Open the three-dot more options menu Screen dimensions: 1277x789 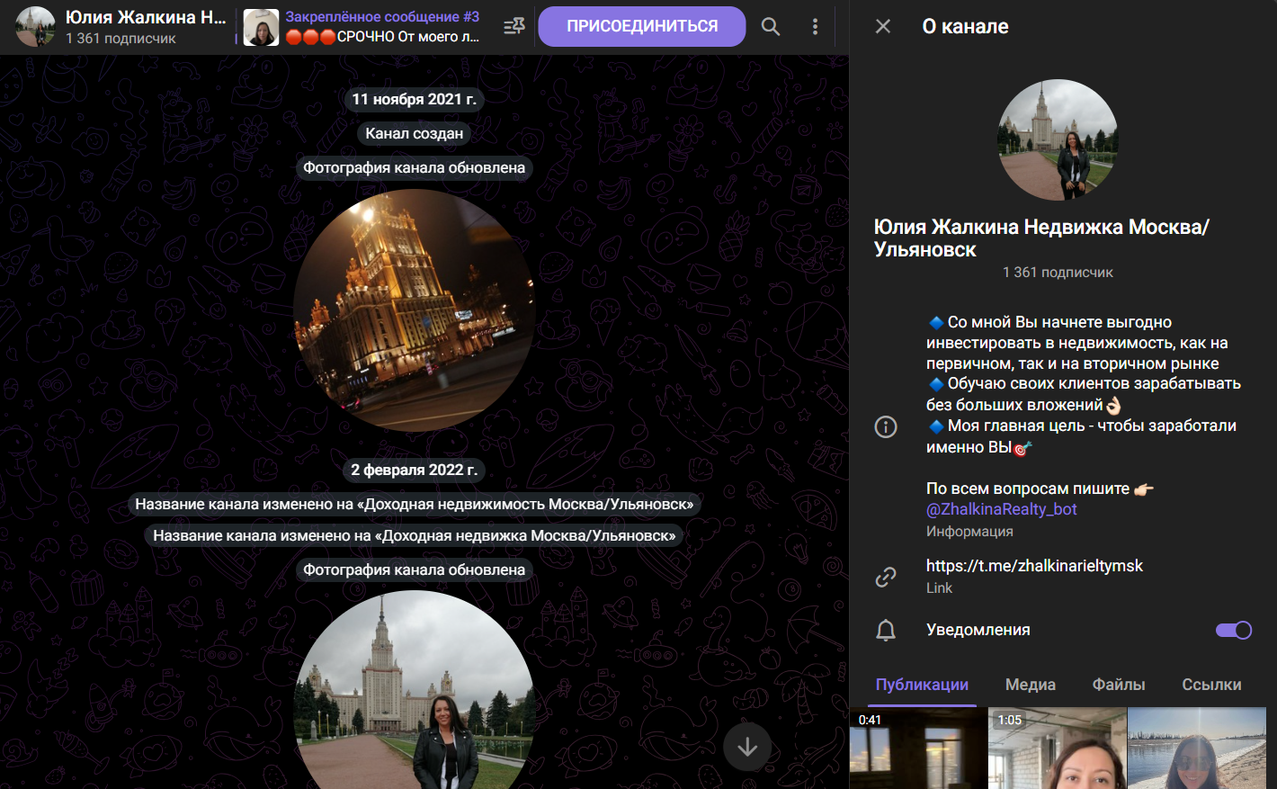point(815,27)
